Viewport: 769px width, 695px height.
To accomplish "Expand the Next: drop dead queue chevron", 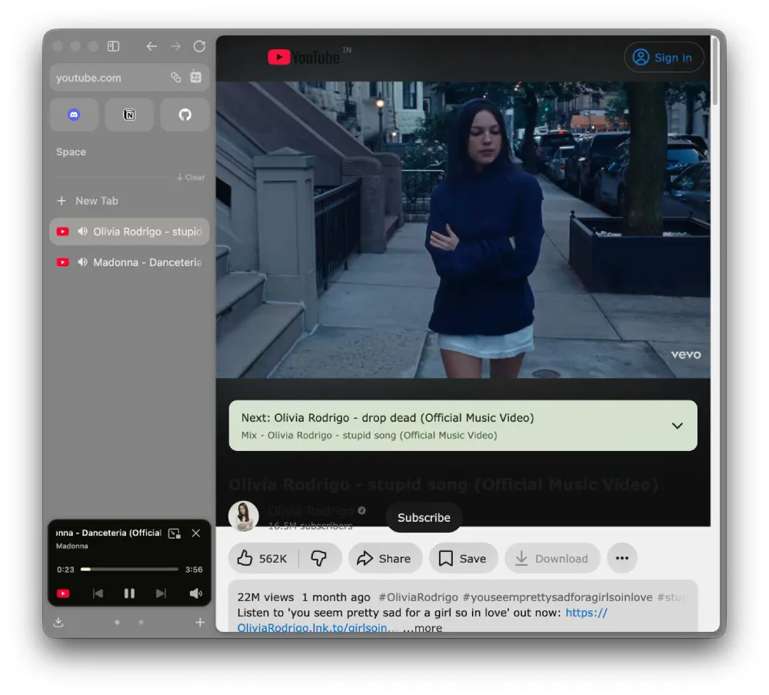I will (x=677, y=426).
